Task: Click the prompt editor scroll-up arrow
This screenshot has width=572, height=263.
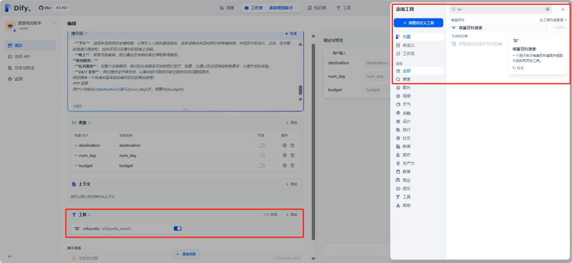Action: [x=301, y=44]
